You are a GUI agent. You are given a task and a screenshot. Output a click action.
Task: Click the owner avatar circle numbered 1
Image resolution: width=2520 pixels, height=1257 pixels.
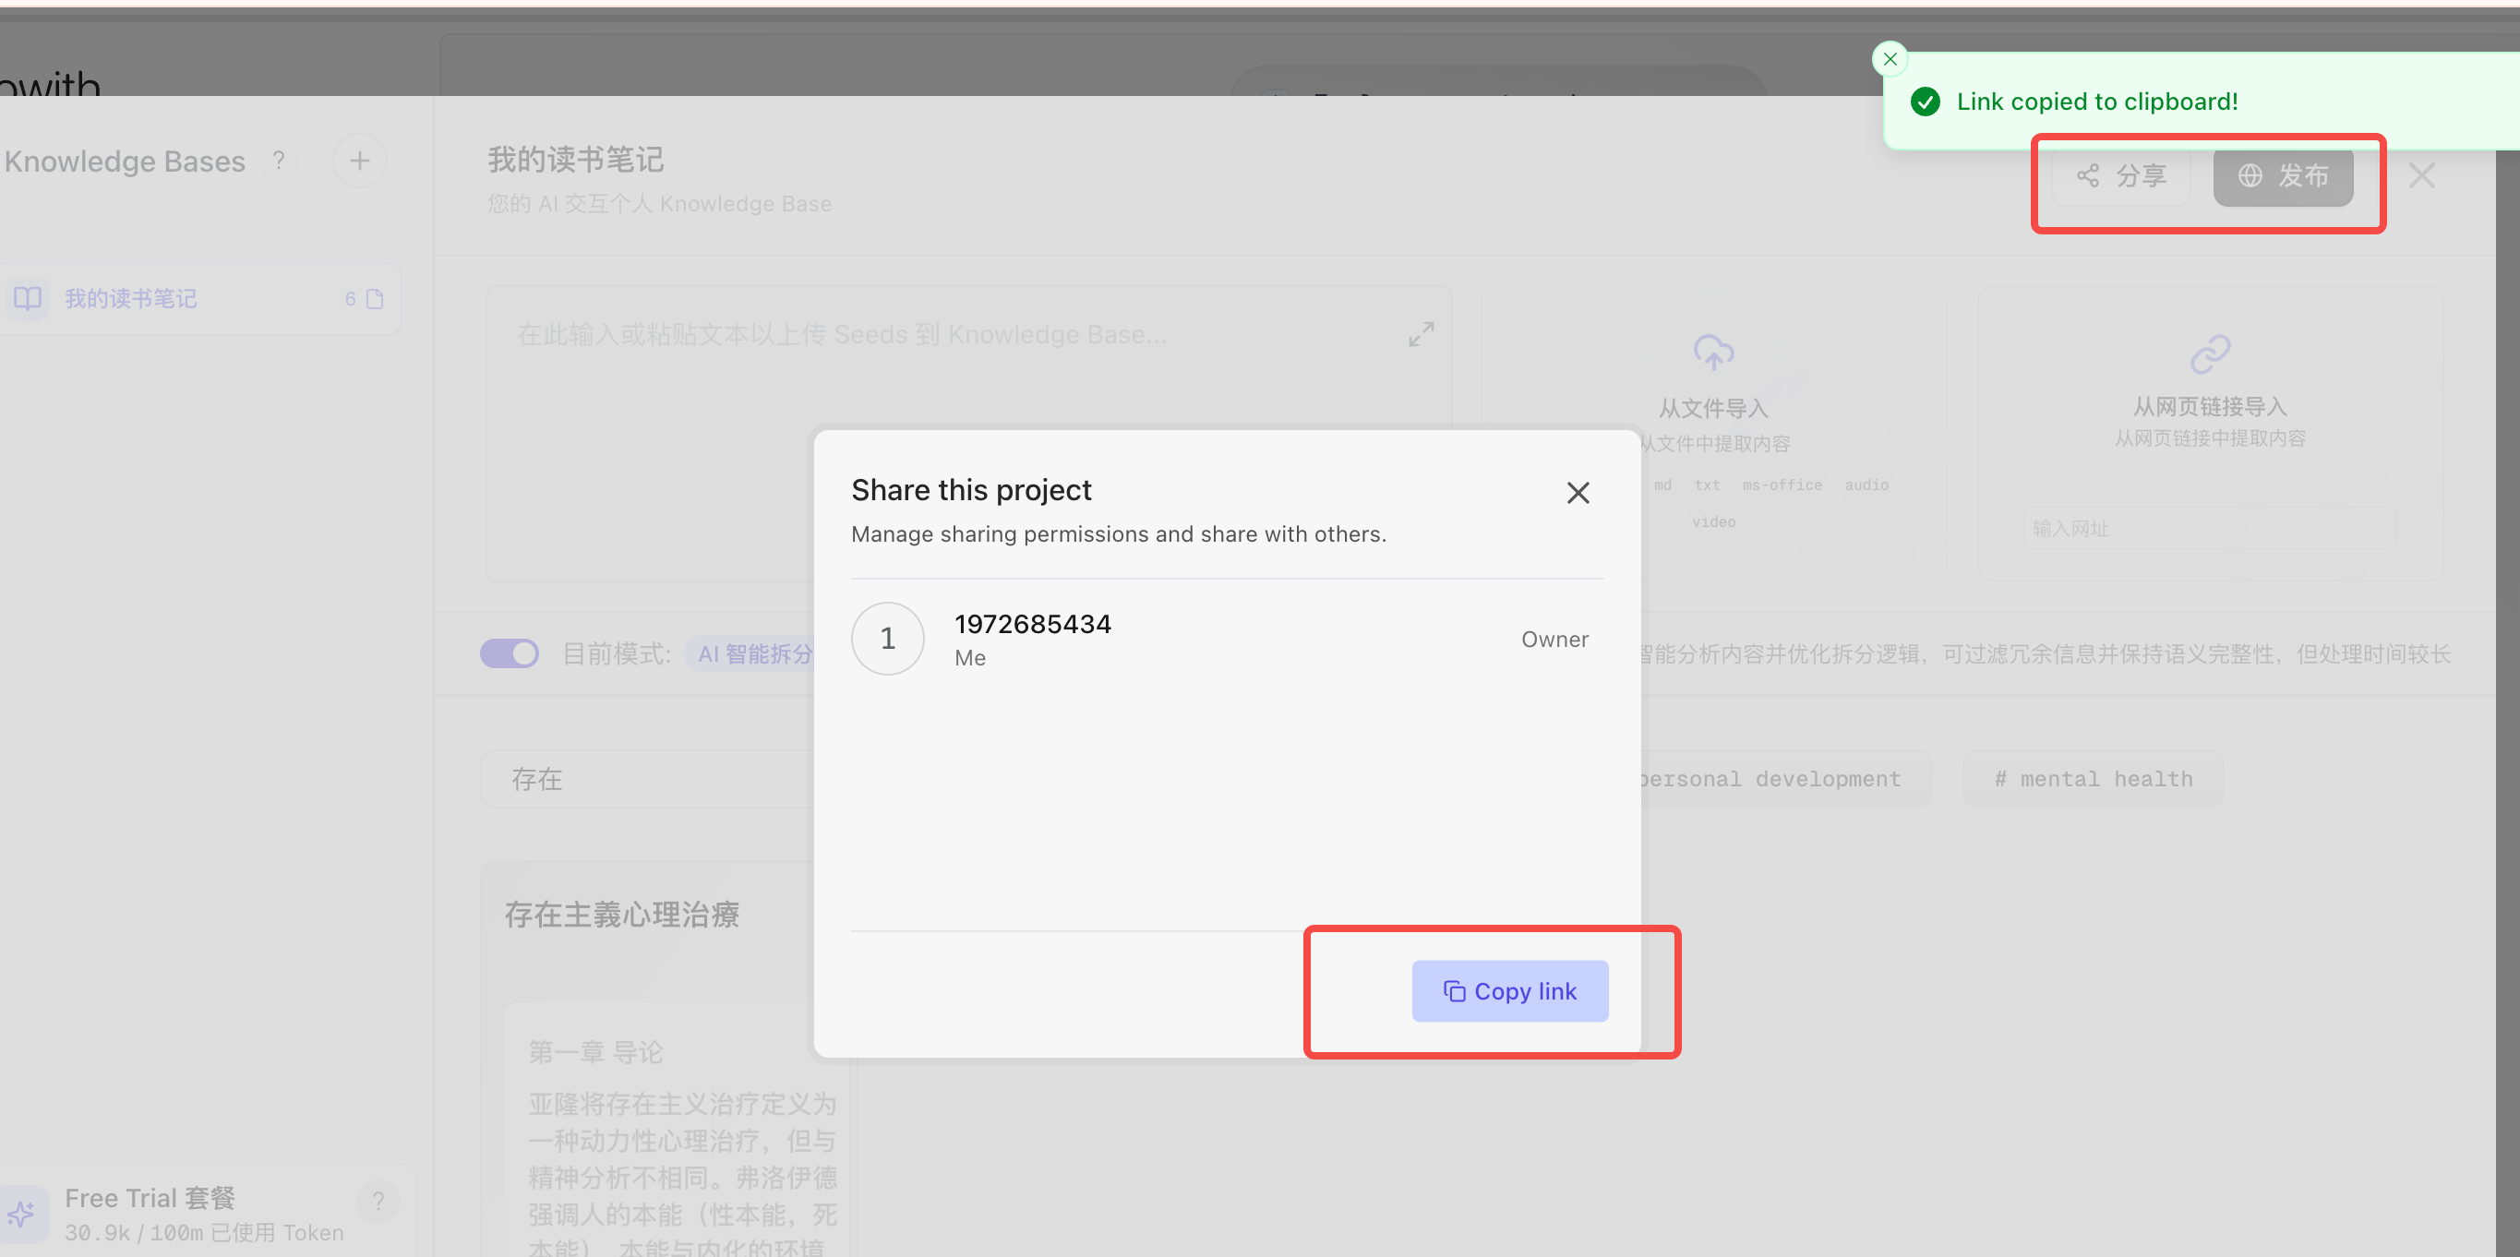click(x=887, y=638)
